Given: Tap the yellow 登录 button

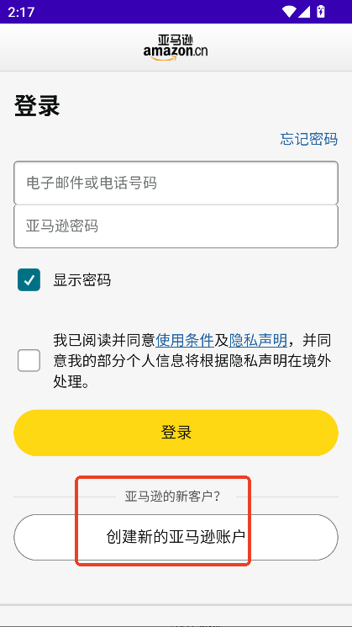Looking at the screenshot, I should 176,433.
